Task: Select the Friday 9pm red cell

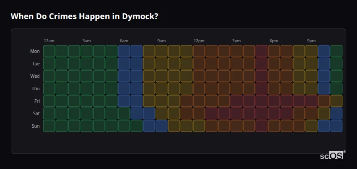Action: (311, 101)
